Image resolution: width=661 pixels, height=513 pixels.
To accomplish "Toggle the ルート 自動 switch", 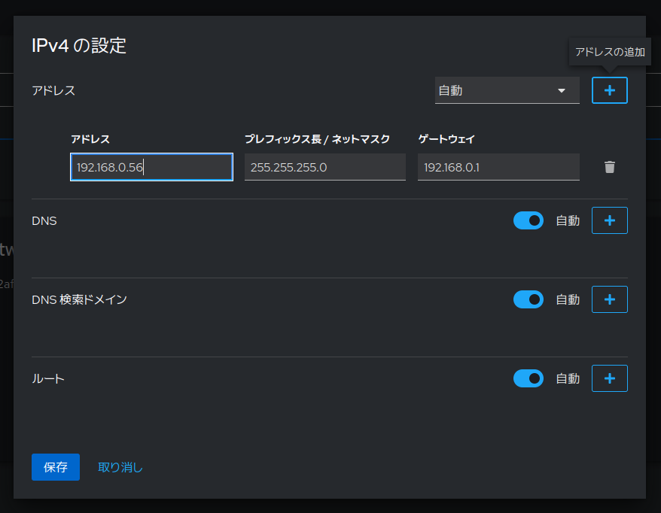I will click(x=528, y=378).
